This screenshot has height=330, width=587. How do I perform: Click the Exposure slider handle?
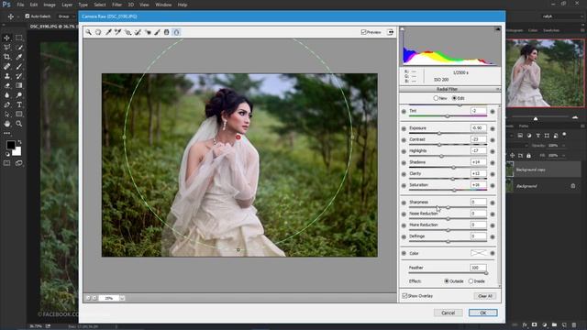click(x=439, y=133)
